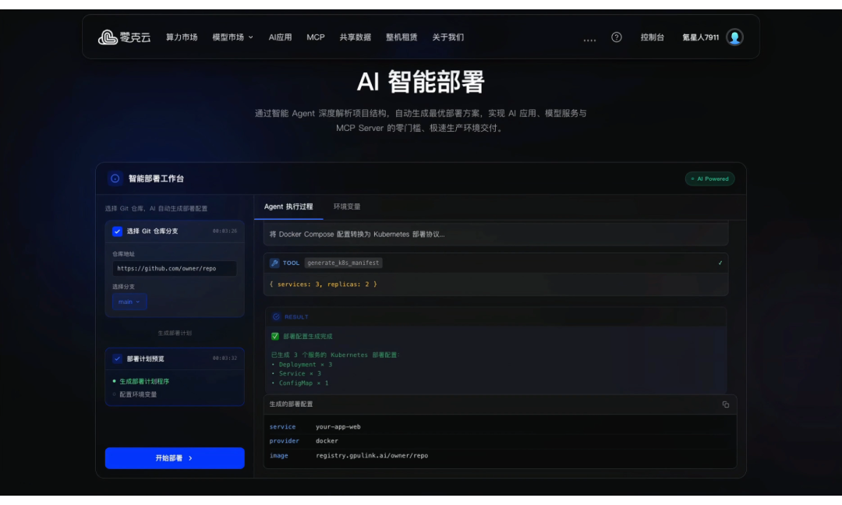This screenshot has height=505, width=842.
Task: Click the 开始部署 button
Action: (174, 458)
